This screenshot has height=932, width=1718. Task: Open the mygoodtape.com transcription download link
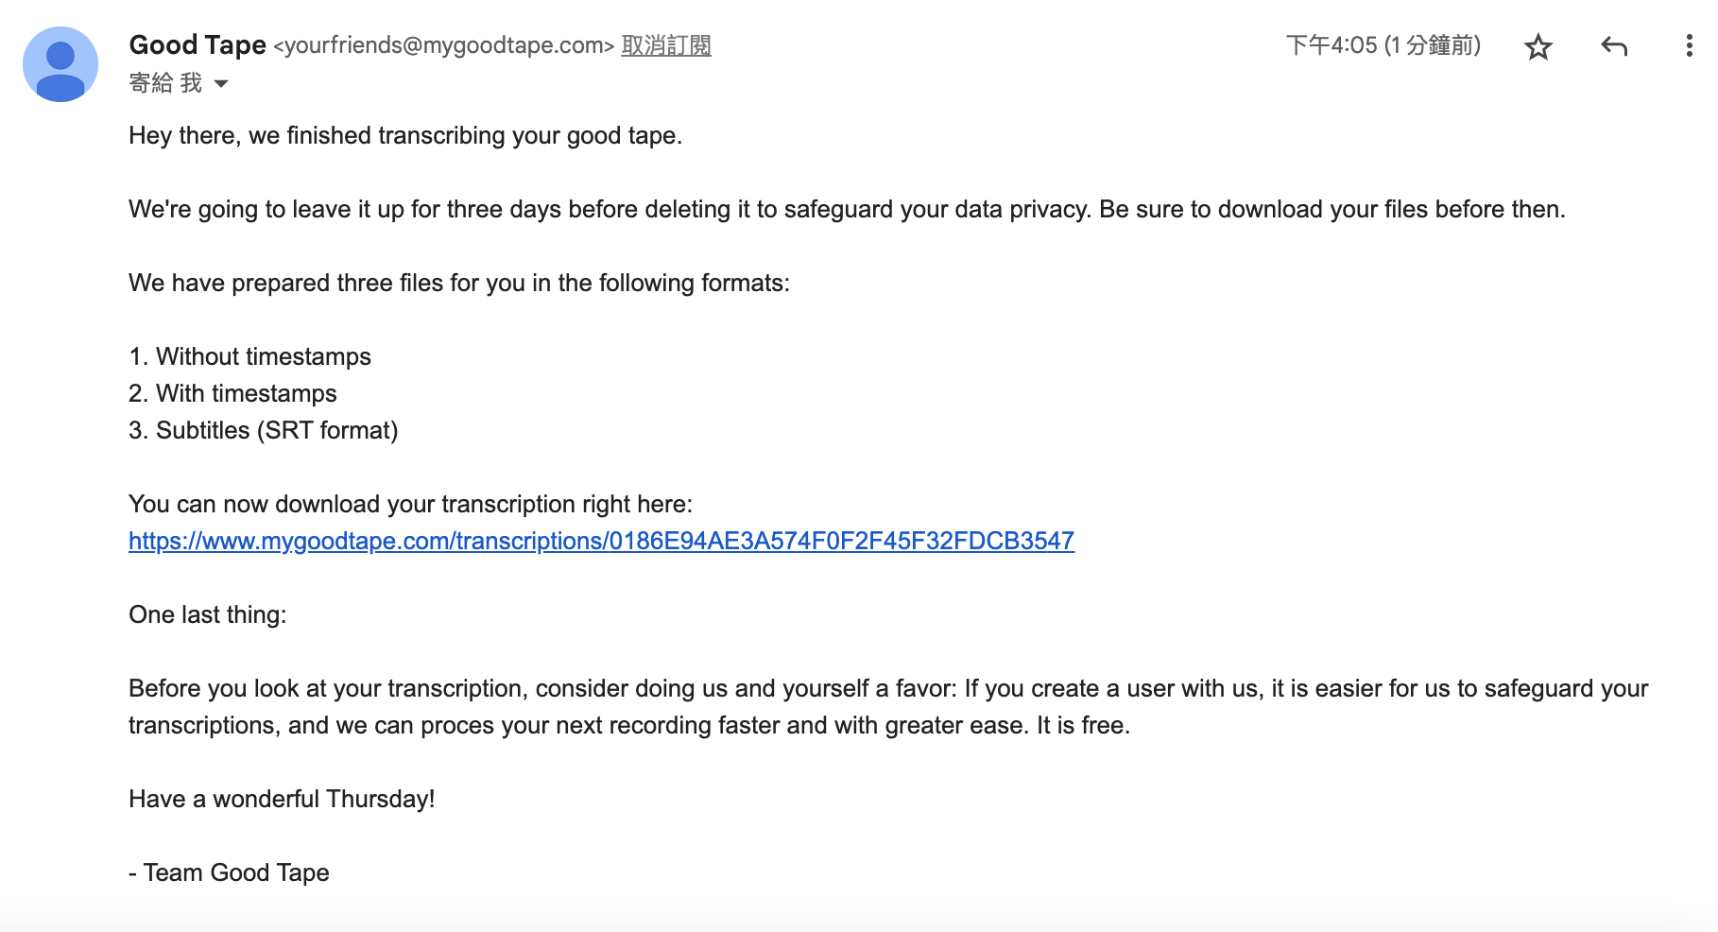[601, 541]
